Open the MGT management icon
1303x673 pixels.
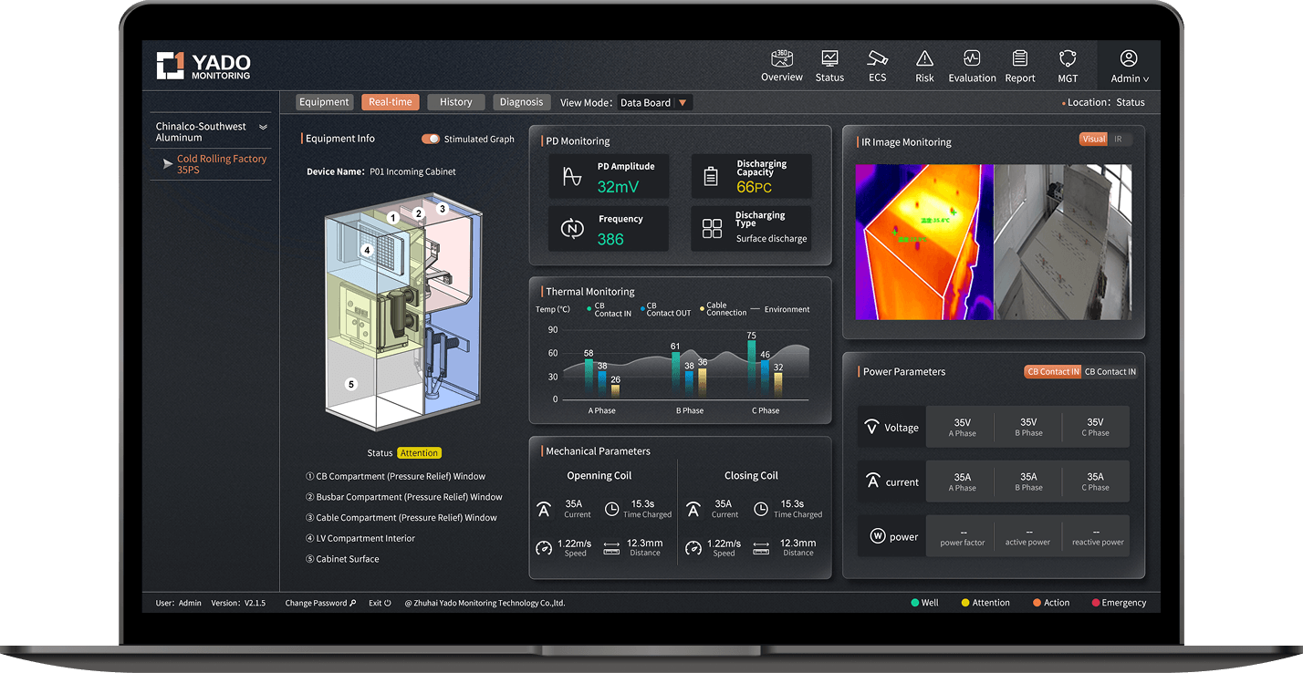(x=1067, y=59)
